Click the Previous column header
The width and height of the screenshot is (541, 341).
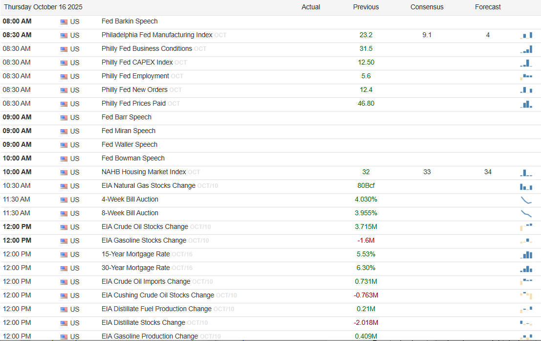[x=366, y=7]
